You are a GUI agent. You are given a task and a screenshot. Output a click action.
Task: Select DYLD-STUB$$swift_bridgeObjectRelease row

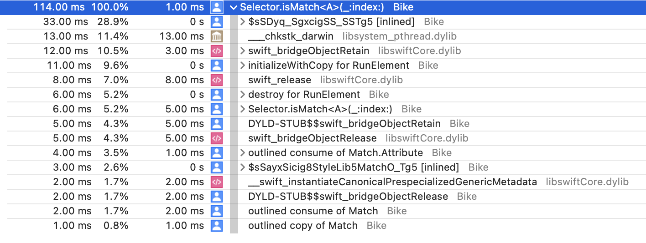(348, 197)
